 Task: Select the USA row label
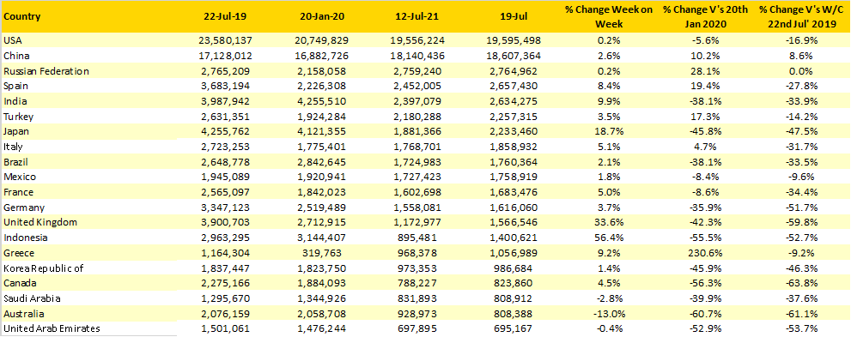[12, 40]
